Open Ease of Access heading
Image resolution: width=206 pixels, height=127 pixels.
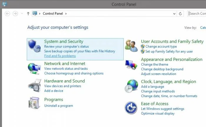(155, 104)
